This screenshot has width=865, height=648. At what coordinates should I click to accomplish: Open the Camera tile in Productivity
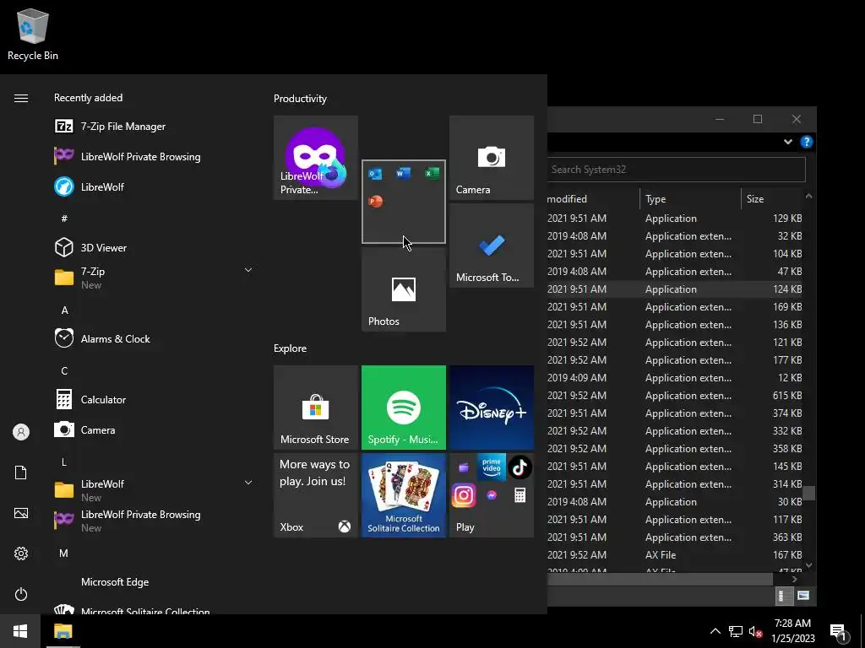(x=492, y=158)
